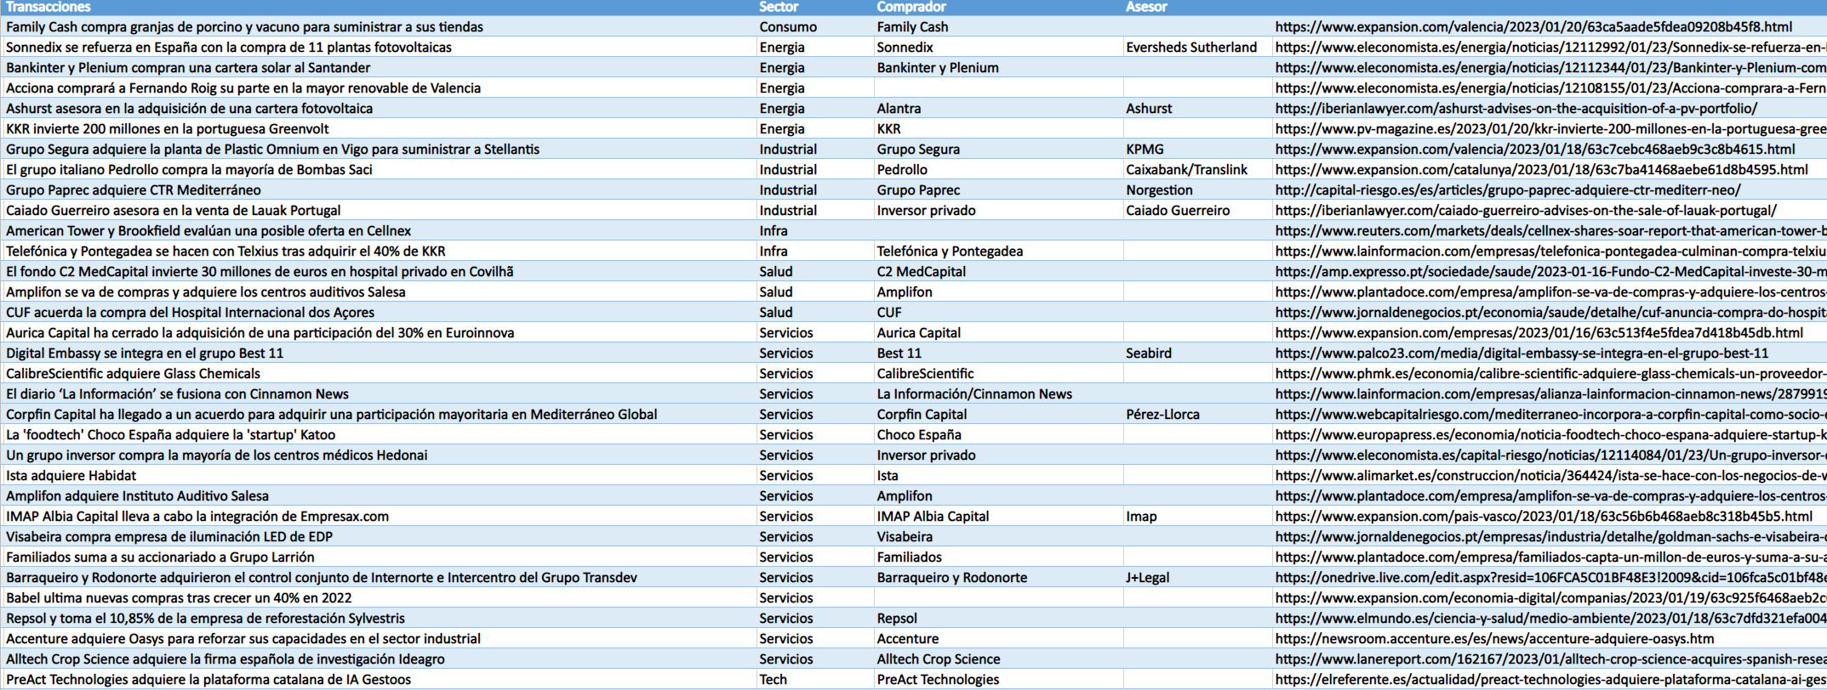
Task: Open the capital-riesgo.es Grupo Paprec link
Action: coord(1507,190)
